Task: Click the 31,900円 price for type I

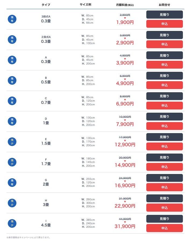Action: [x=125, y=226]
